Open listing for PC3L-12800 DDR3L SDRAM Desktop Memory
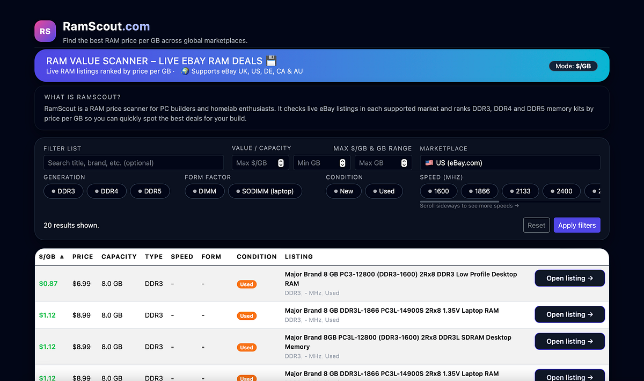Viewport: 644px width, 381px height. tap(569, 341)
